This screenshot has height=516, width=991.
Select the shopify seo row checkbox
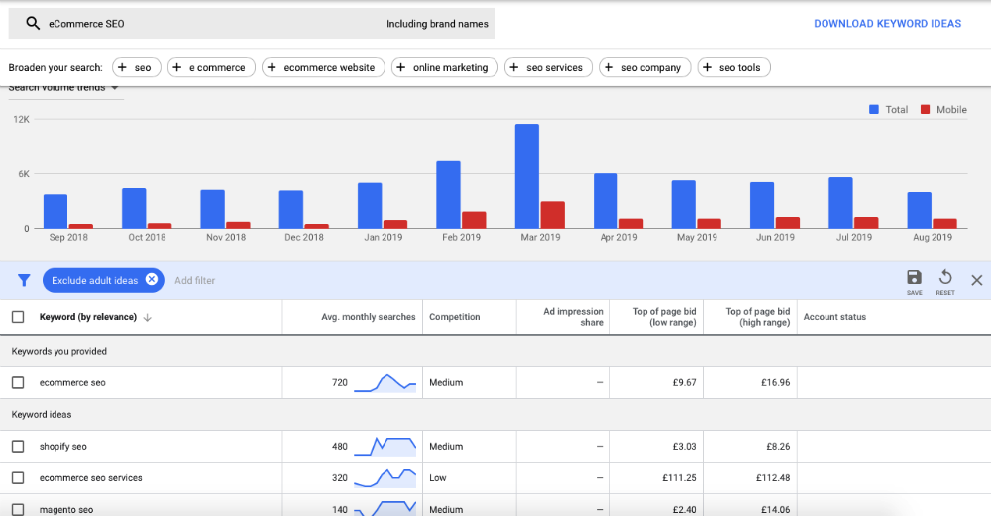pos(18,447)
